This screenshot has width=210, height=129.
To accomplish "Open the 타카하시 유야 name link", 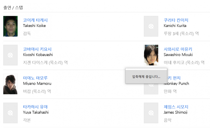I will tap(35, 107).
